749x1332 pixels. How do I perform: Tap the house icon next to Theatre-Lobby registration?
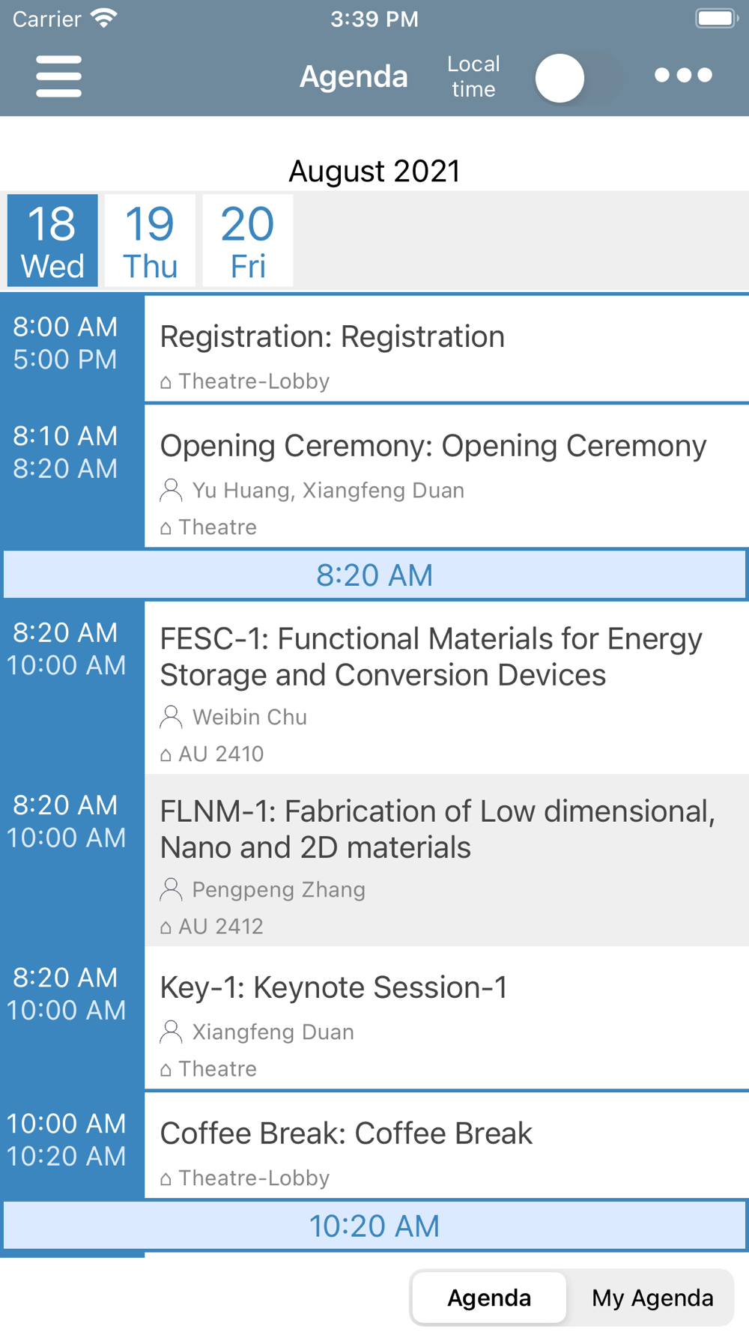166,382
